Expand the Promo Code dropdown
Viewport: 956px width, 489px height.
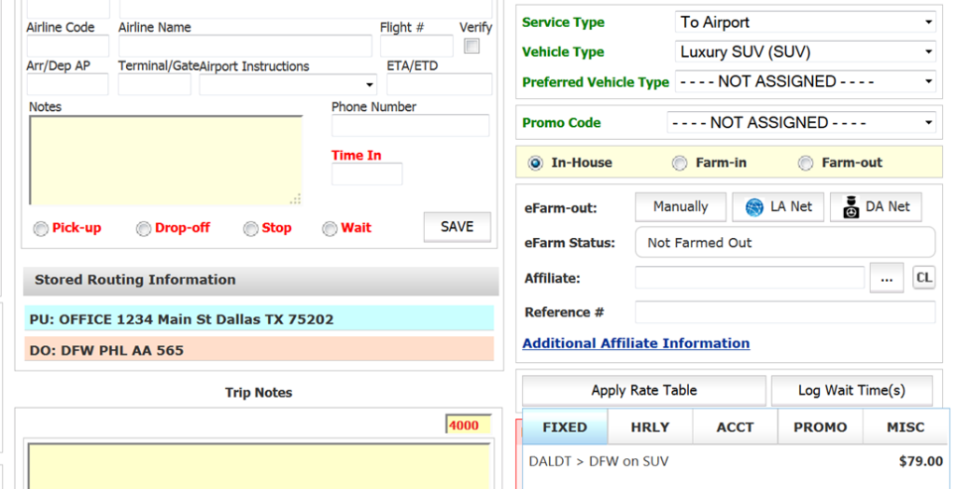tap(800, 123)
